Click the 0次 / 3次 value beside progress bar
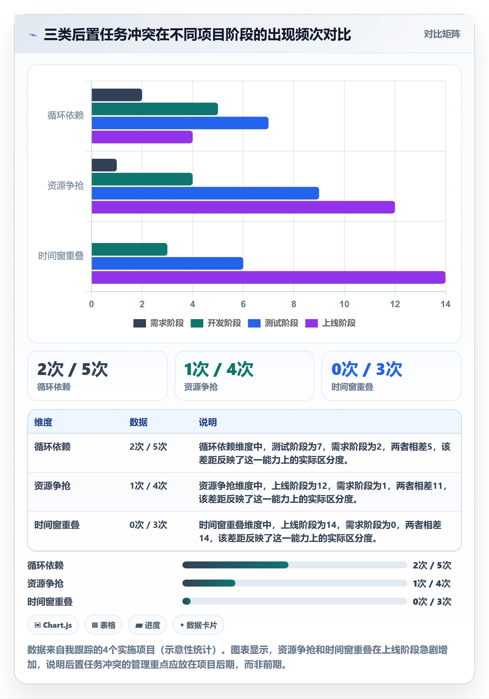 (x=432, y=602)
